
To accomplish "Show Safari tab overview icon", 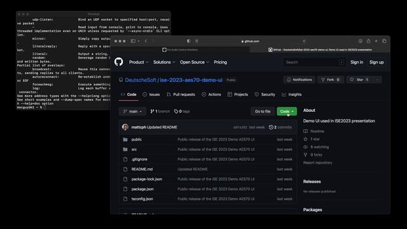I will pos(384,41).
